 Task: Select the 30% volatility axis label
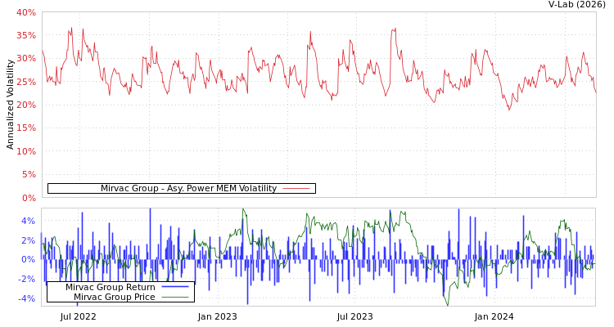pyautogui.click(x=26, y=59)
